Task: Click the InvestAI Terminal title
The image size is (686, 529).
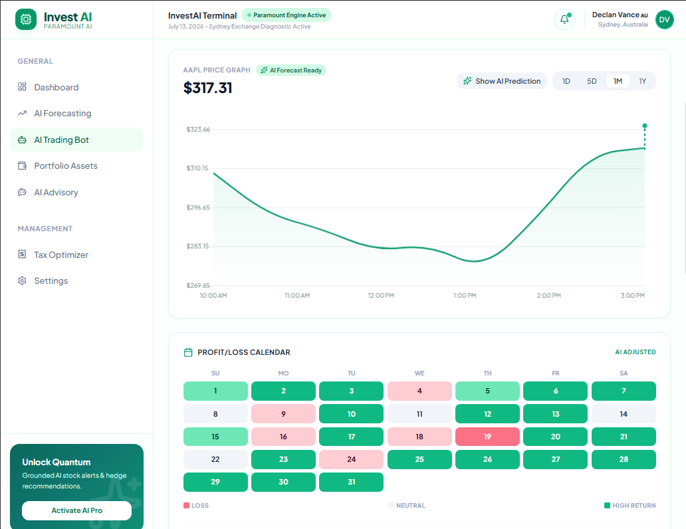Action: [x=202, y=15]
